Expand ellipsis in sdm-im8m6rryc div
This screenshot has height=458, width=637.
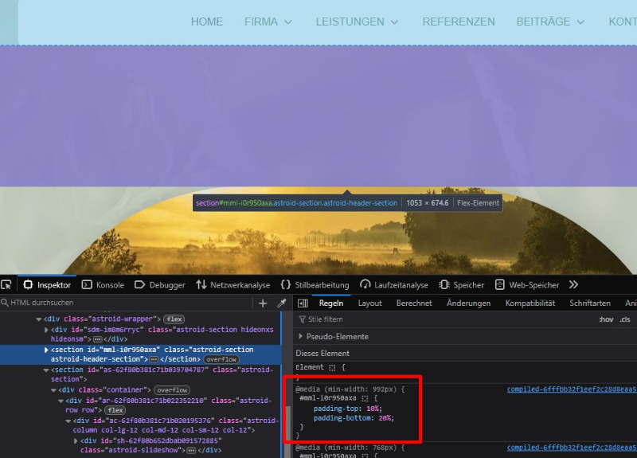(98, 339)
